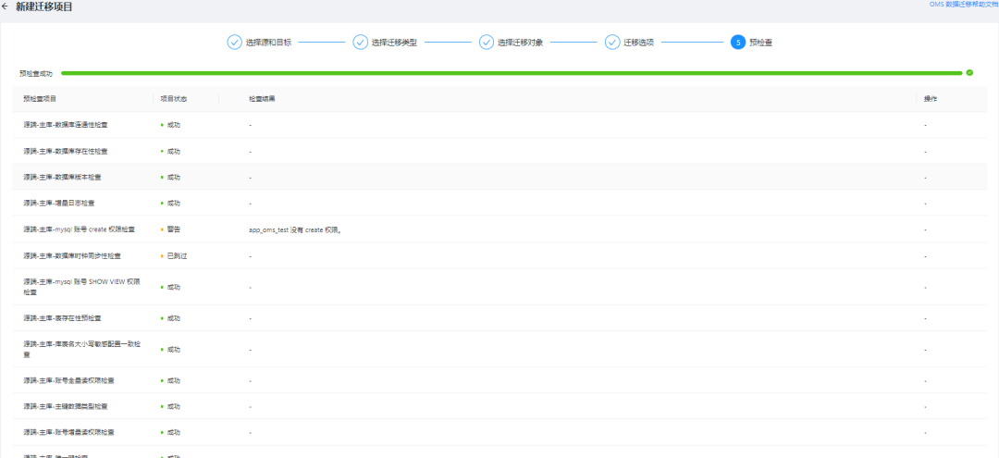
Task: Click the 成功 status of the 账号增量读权限检查 row
Action: click(171, 432)
